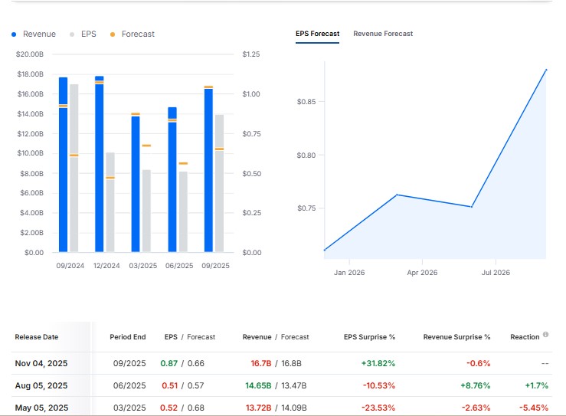The width and height of the screenshot is (566, 416).
Task: Toggle the Revenue legend series
Action: (x=34, y=34)
